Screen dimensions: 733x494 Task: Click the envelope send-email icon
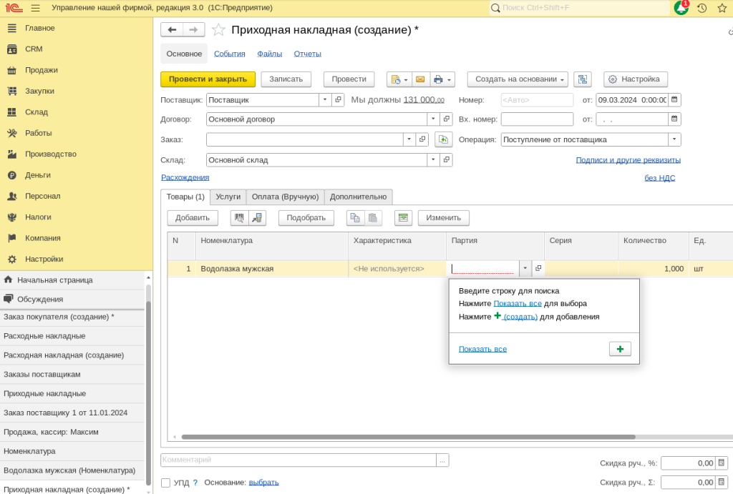pos(420,79)
